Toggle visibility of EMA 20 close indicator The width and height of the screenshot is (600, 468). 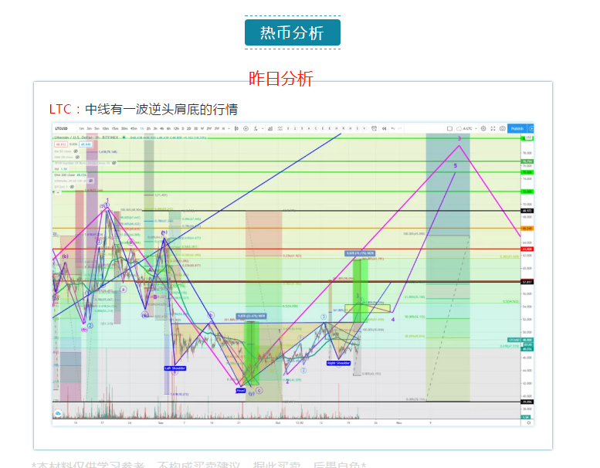[77, 158]
